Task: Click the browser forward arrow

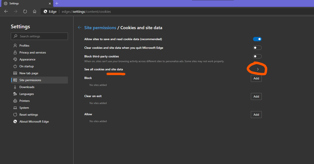Action: (15, 11)
